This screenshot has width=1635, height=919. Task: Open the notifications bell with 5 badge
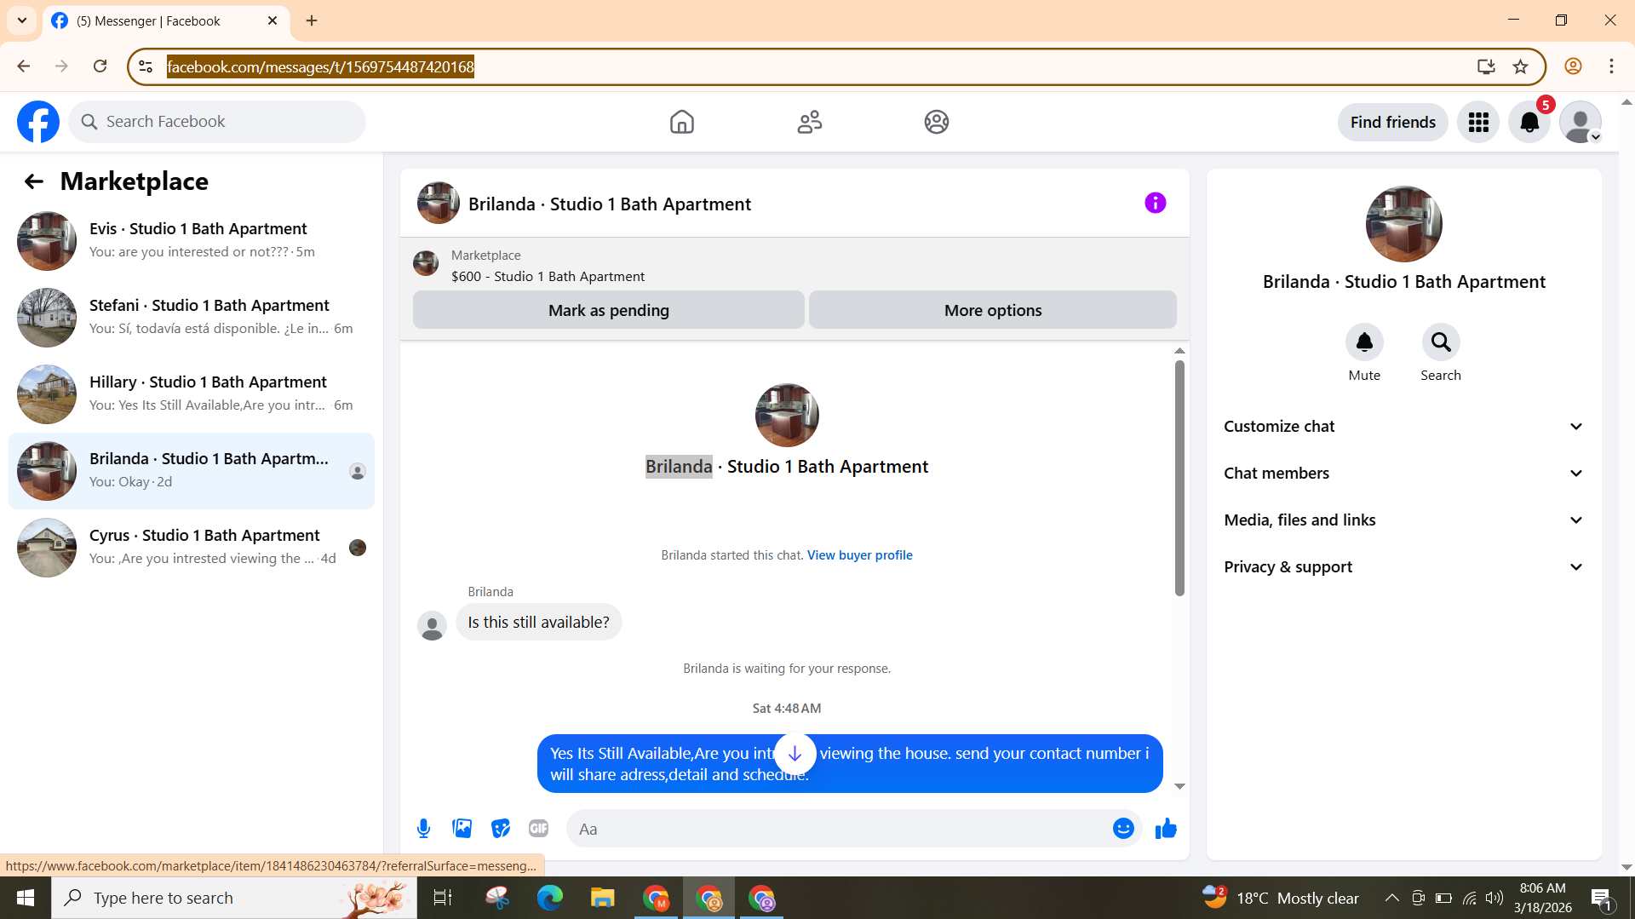(x=1529, y=122)
